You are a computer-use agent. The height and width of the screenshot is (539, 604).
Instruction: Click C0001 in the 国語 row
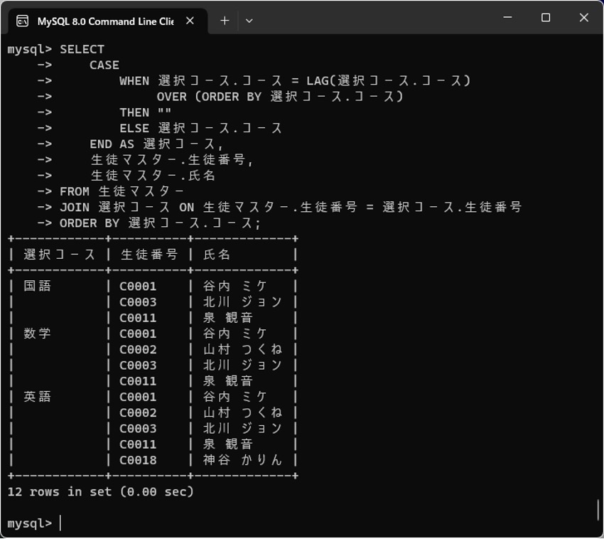coord(138,287)
